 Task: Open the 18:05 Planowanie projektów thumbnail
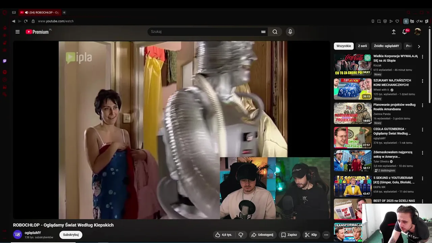[x=353, y=113]
